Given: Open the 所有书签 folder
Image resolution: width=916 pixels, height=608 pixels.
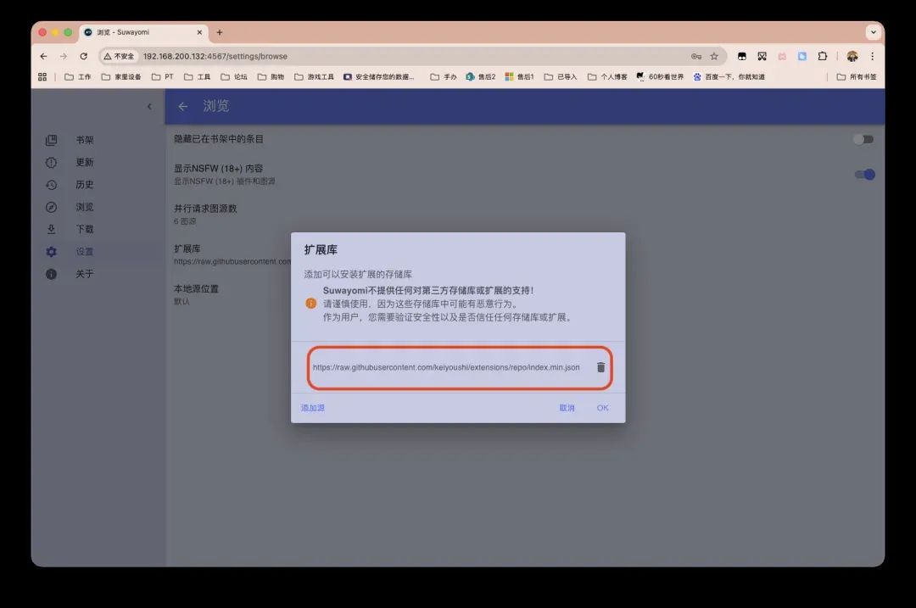Looking at the screenshot, I should [x=857, y=76].
